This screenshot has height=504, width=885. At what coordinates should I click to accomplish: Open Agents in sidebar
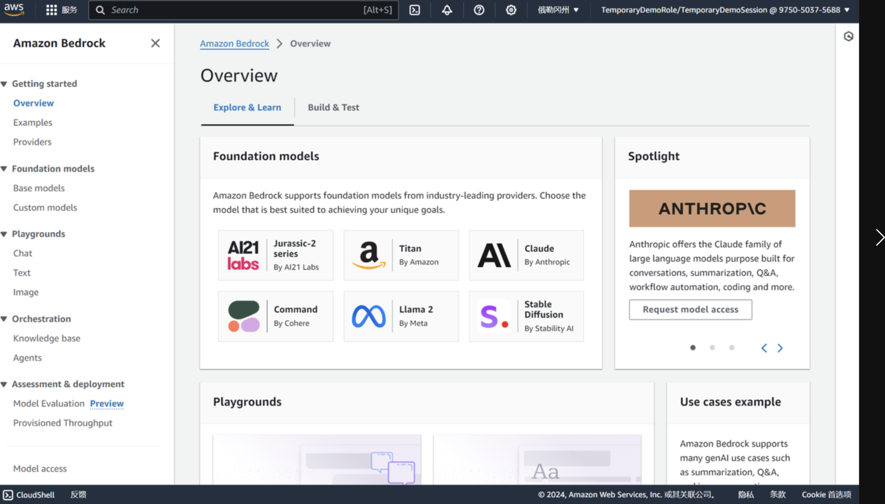tap(27, 358)
